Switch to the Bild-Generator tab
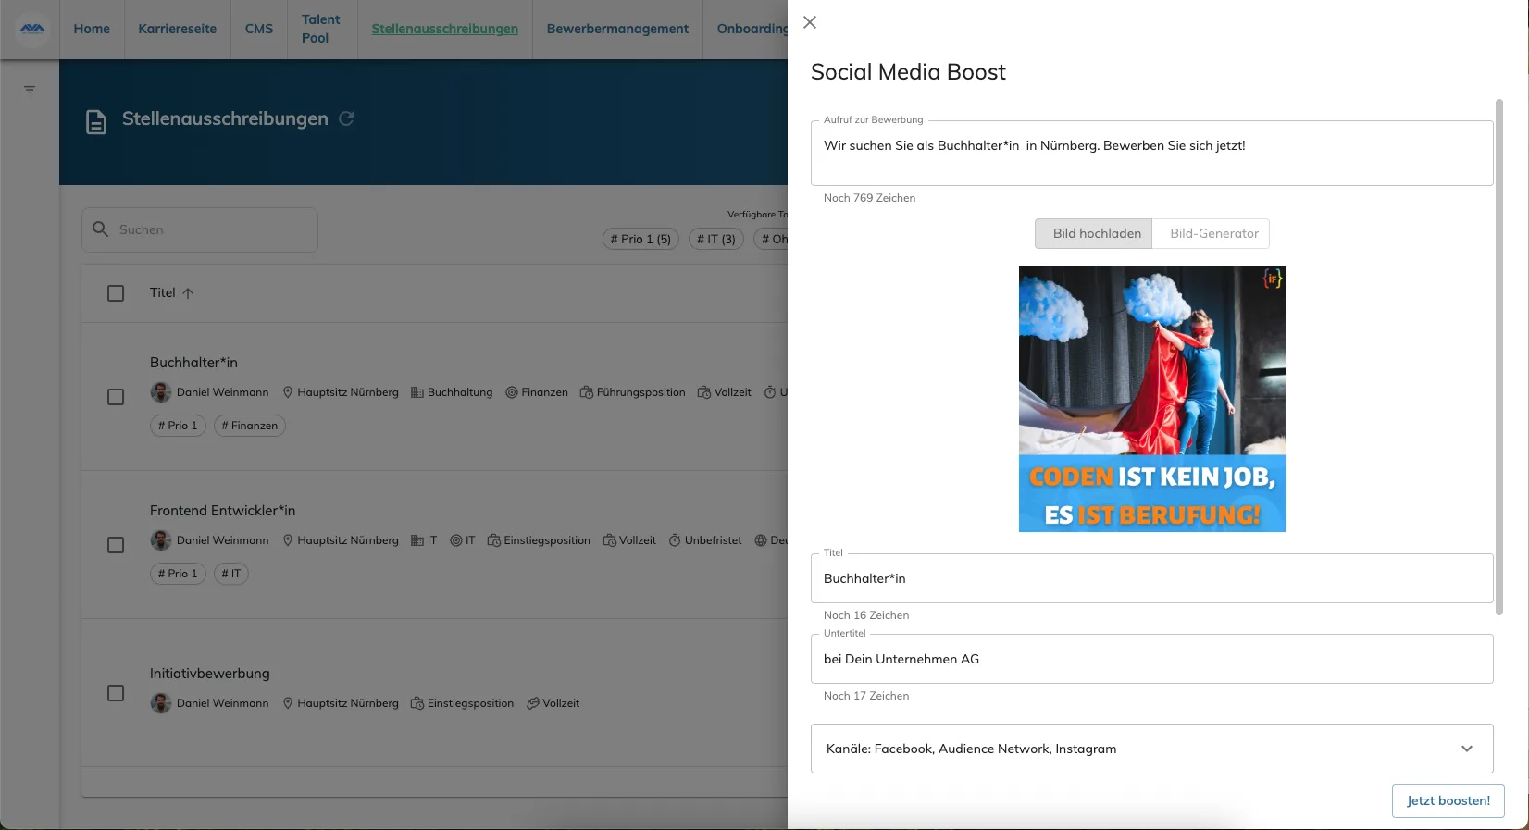The image size is (1529, 830). tap(1213, 233)
